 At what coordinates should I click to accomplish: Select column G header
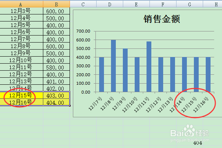point(189,4)
